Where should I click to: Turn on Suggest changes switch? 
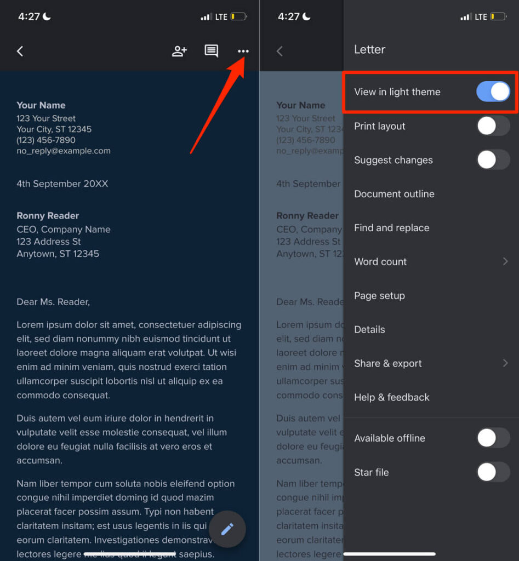point(493,159)
